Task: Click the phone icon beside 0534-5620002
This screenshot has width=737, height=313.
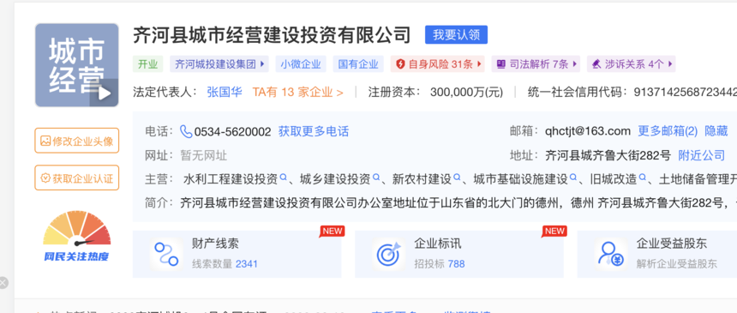Action: pos(186,131)
